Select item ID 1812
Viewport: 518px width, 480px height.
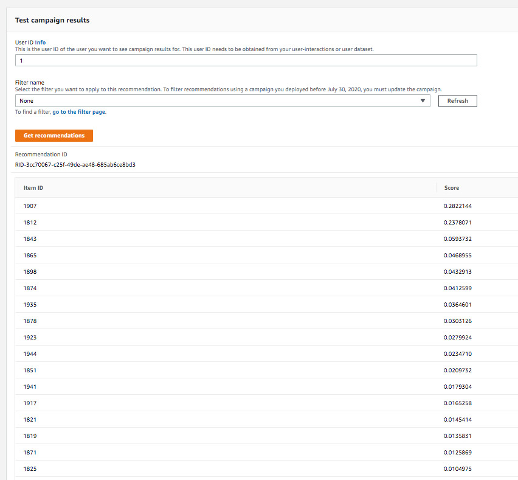point(30,223)
